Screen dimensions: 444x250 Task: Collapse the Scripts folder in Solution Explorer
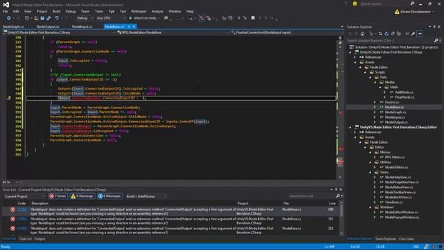[x=366, y=72]
